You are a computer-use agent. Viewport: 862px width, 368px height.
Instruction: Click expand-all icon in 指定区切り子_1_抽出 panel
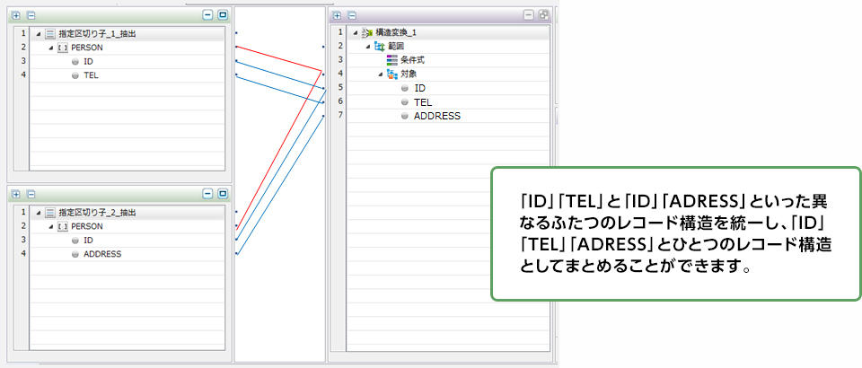pyautogui.click(x=16, y=15)
